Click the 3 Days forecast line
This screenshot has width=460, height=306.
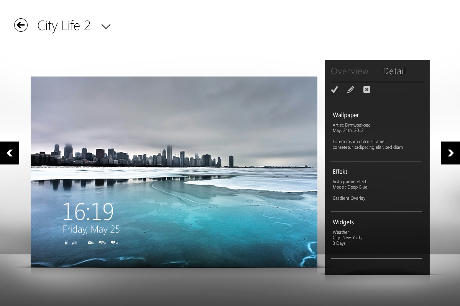tap(339, 243)
